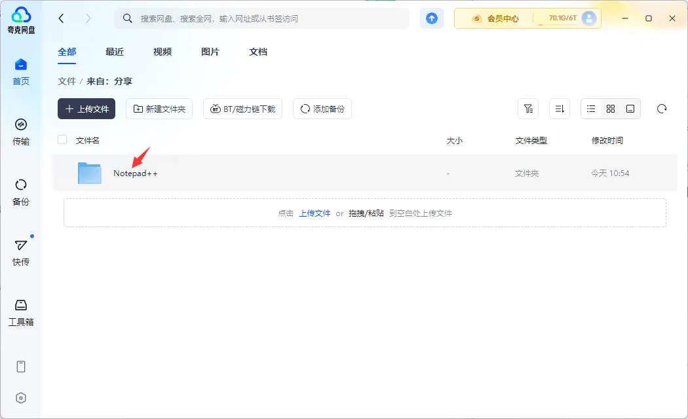Switch to grid view
Screen dimensions: 688x419
pos(611,109)
